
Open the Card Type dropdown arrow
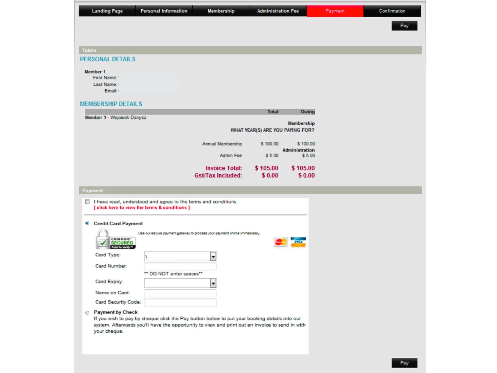213,256
